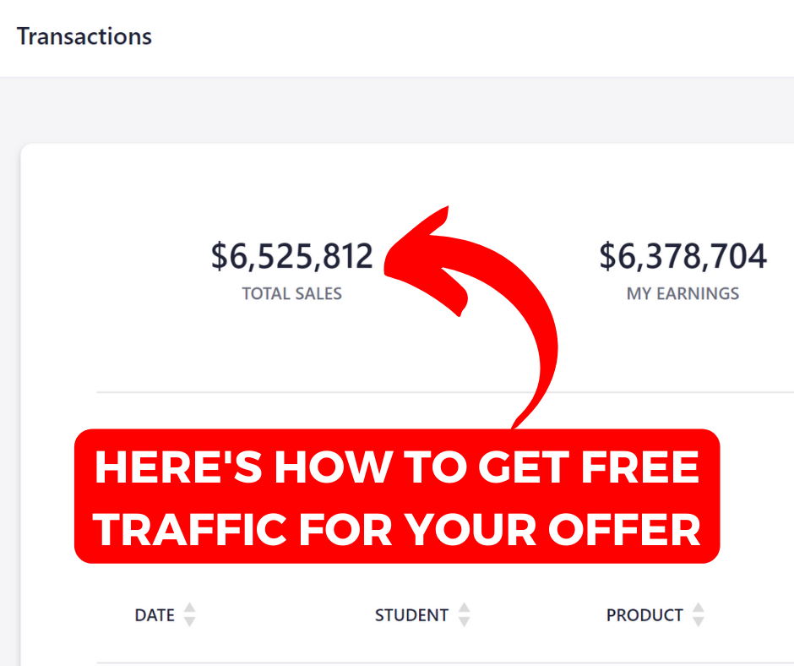Click the $6,378,704 earnings amount
Screen dimensions: 794x666
coord(683,256)
